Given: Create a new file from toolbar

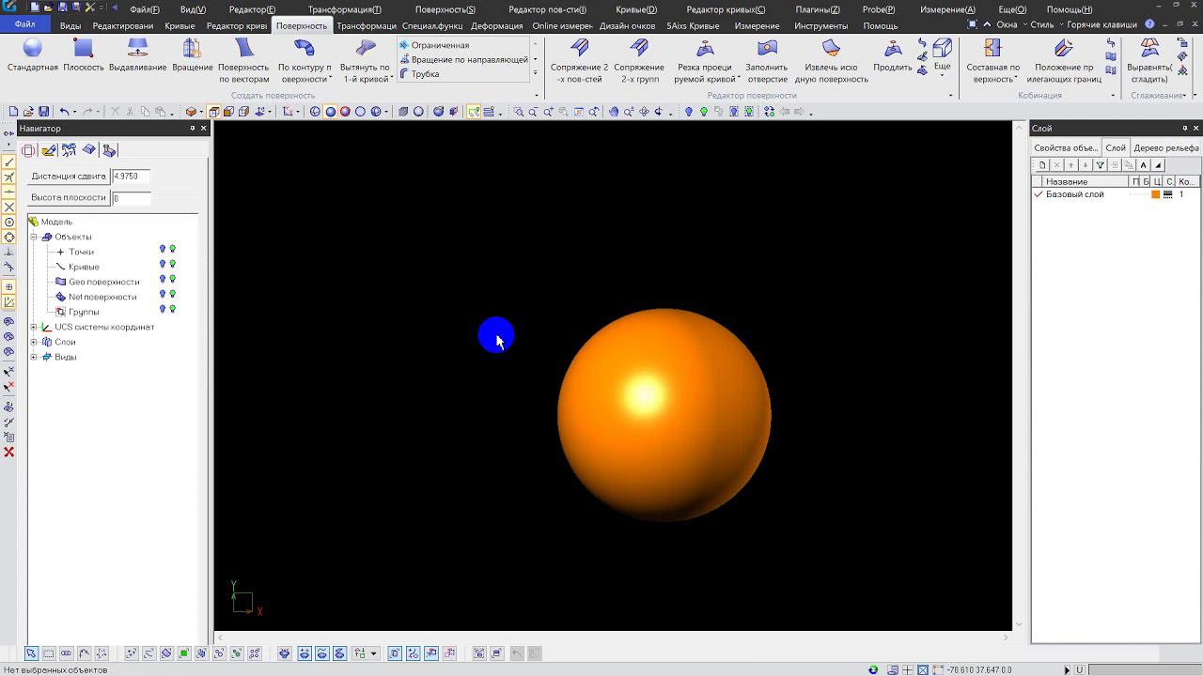Looking at the screenshot, I should click(13, 112).
